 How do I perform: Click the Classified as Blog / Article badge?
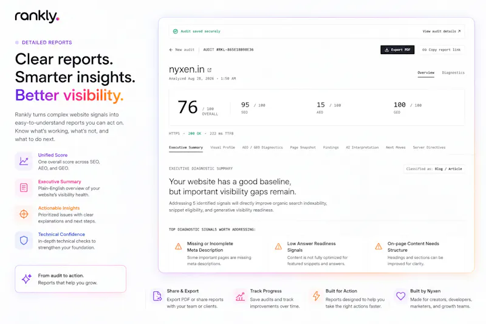(x=434, y=169)
